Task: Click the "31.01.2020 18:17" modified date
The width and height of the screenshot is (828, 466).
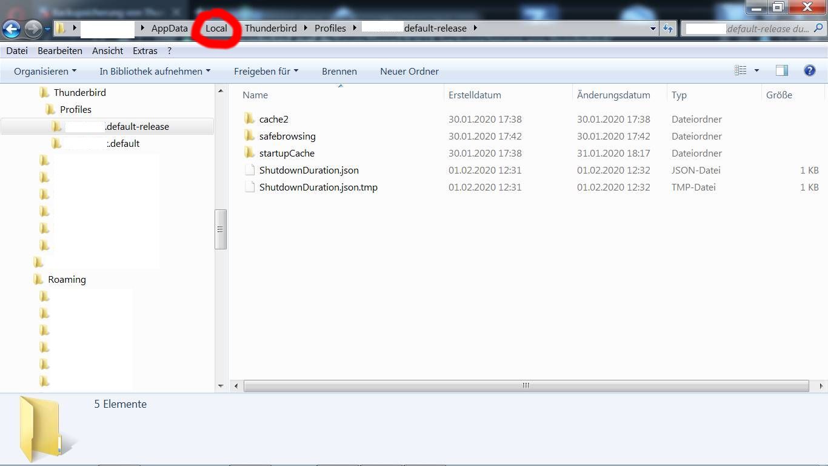Action: tap(613, 153)
